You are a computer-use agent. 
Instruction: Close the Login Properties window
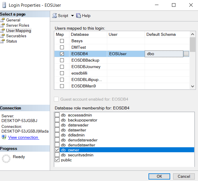click(x=191, y=5)
